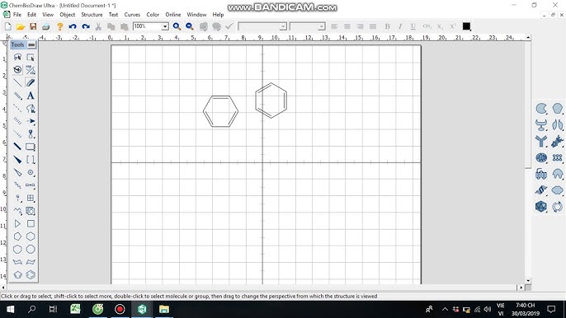Open the Edit menu

(x=31, y=15)
